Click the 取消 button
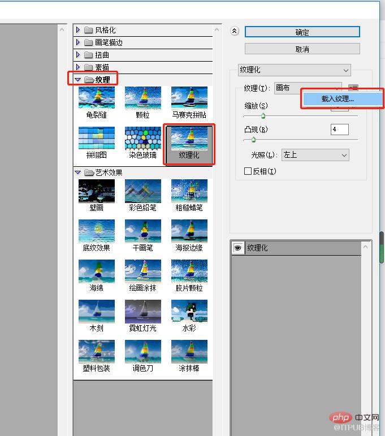 point(302,49)
